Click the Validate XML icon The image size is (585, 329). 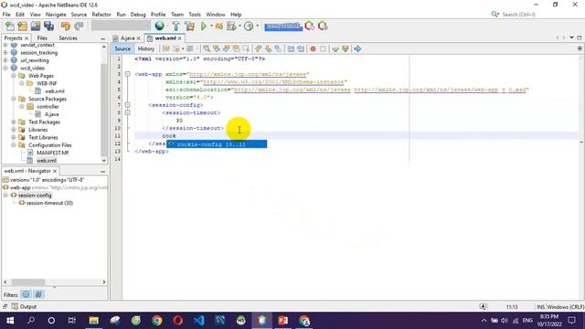click(346, 48)
